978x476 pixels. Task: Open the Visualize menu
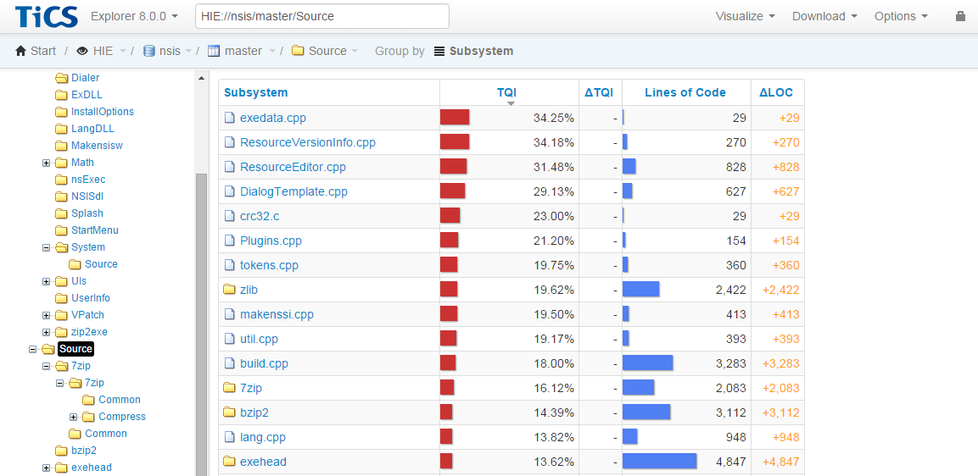click(745, 16)
